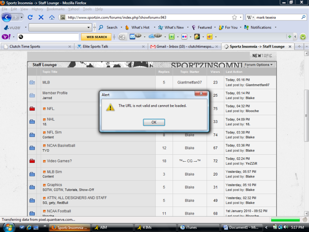Go back with the Firefox Back arrow
The height and width of the screenshot is (232, 309).
[7, 17]
